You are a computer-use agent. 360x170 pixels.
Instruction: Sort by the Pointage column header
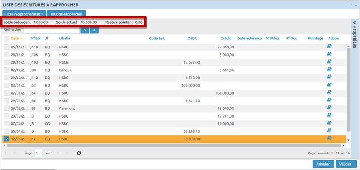click(316, 39)
